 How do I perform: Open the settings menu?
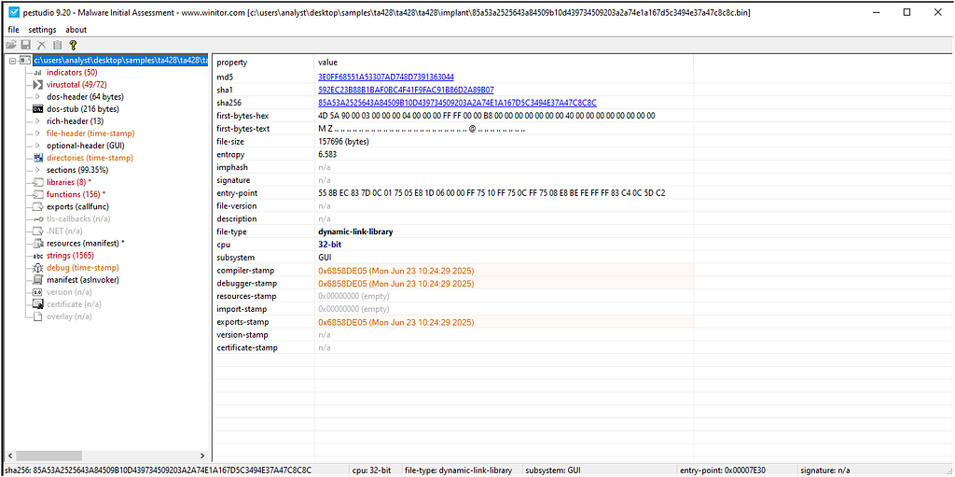pyautogui.click(x=42, y=29)
